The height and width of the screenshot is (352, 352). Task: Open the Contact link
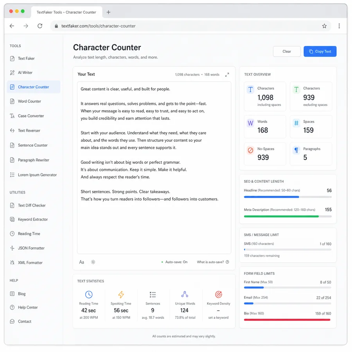[25, 321]
